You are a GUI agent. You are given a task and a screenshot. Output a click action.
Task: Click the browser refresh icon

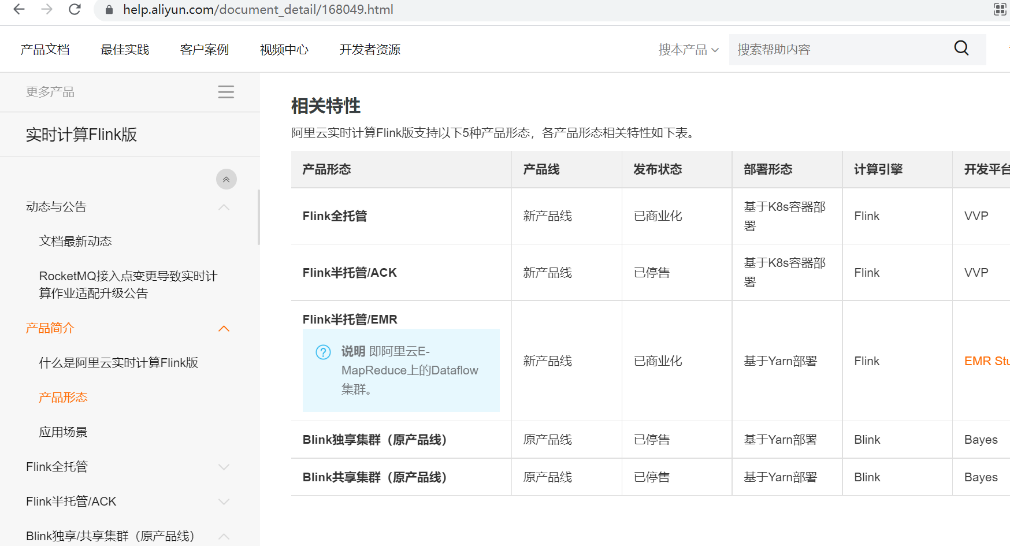point(74,9)
